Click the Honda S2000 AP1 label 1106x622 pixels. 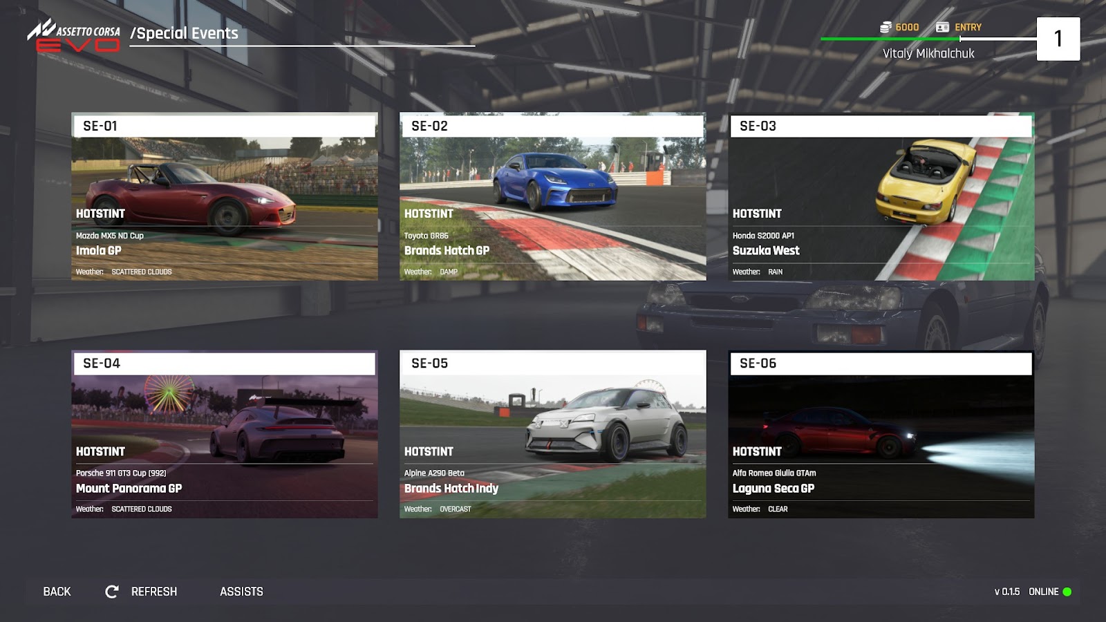click(x=763, y=236)
